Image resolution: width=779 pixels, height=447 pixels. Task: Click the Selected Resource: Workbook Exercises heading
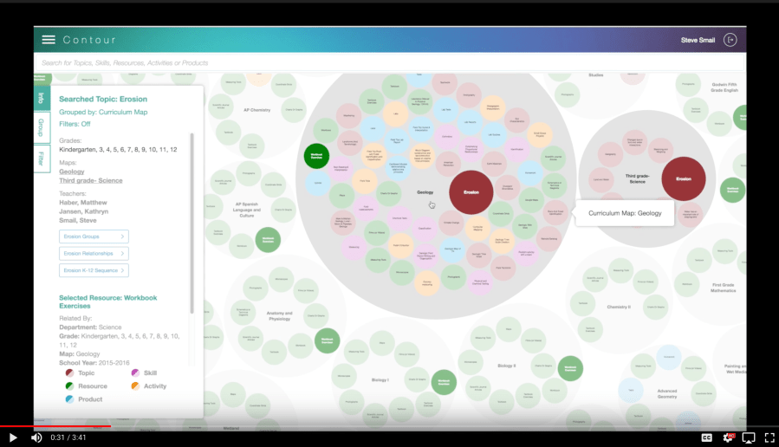pyautogui.click(x=107, y=302)
